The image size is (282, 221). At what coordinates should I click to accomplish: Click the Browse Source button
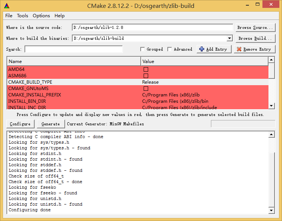pos(255,27)
